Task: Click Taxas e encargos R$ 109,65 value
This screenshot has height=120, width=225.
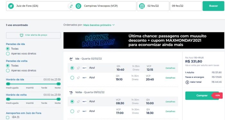Action: (x=217, y=77)
